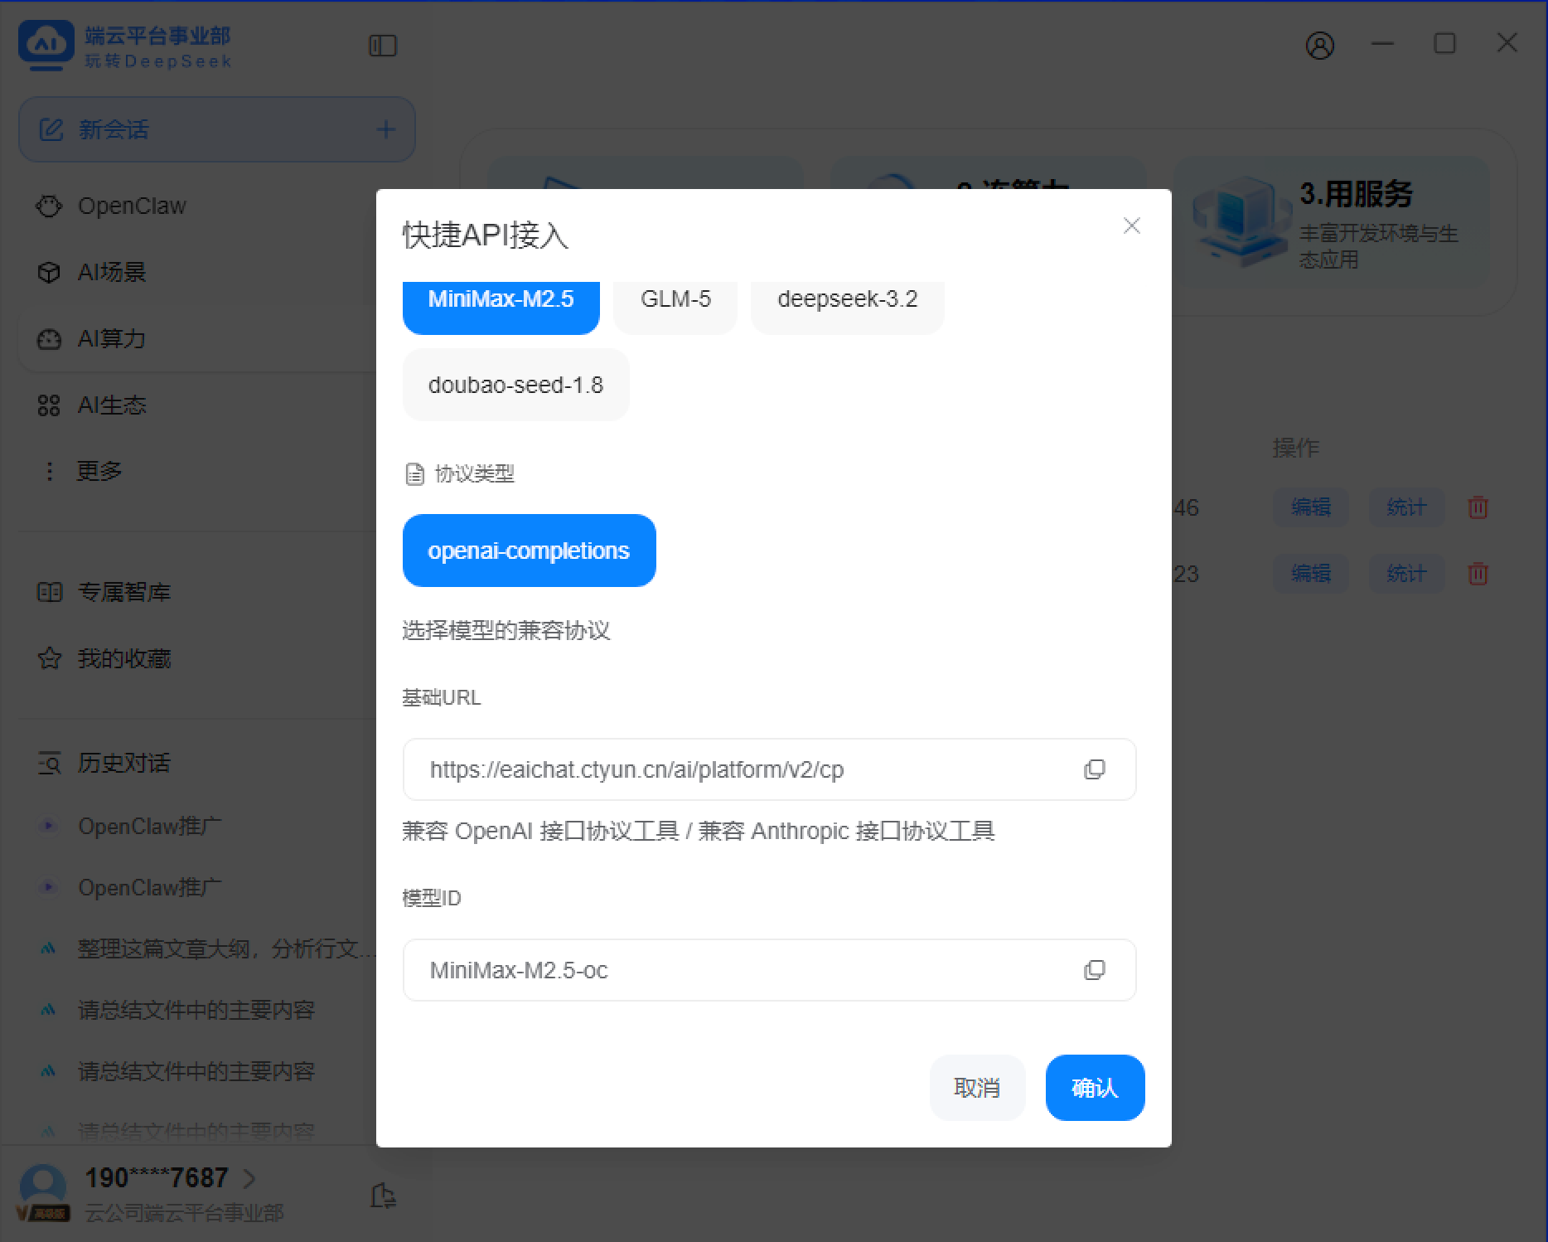Open the user account profile icon
This screenshot has height=1242, width=1548.
pos(1320,45)
